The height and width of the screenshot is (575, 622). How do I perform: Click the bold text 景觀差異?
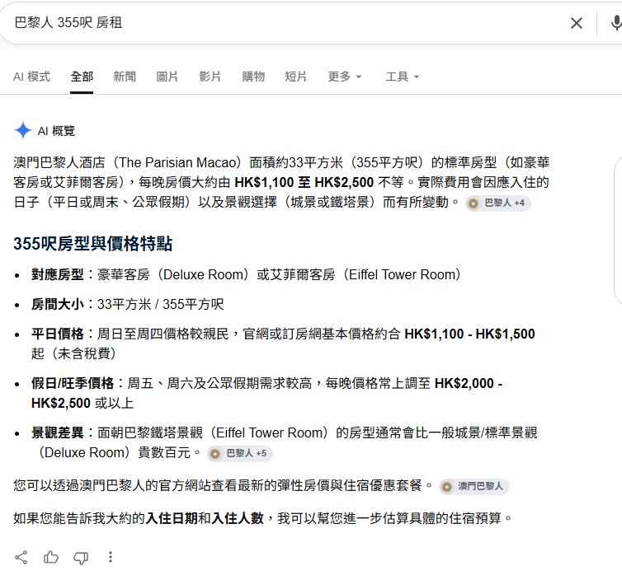click(58, 432)
